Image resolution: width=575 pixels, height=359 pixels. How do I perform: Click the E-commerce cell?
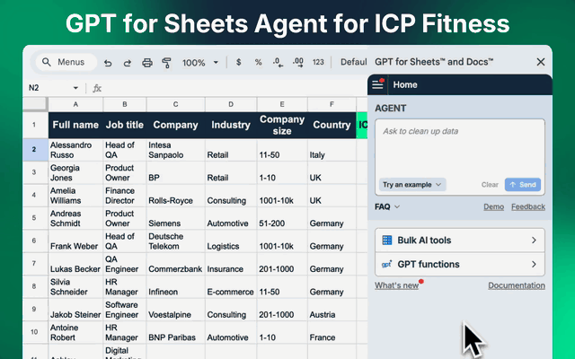231,287
